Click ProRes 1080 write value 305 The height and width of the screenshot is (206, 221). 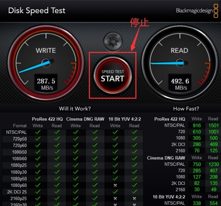click(x=197, y=138)
